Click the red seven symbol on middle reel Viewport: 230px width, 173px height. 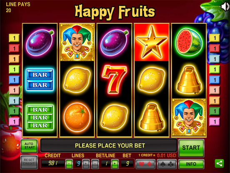pos(115,79)
